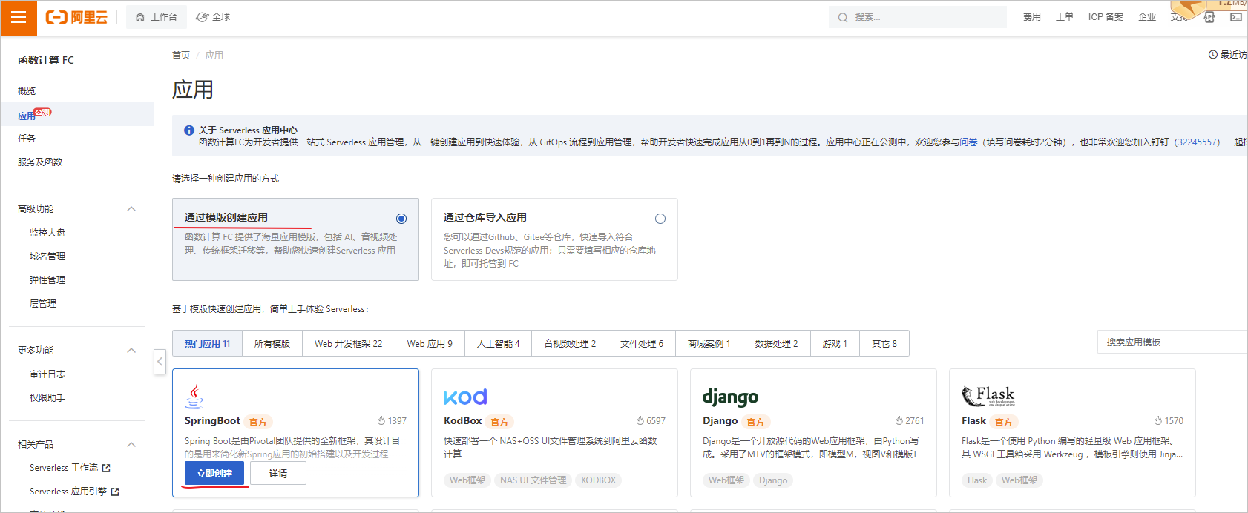Open 弹性管理
This screenshot has height=513, width=1248.
47,280
